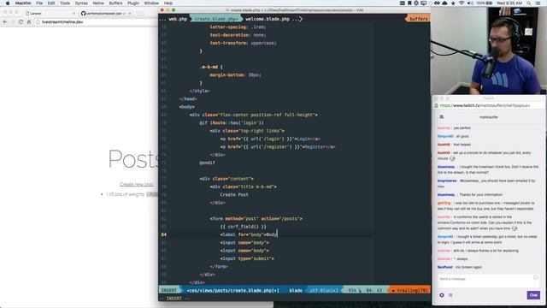This screenshot has width=547, height=308.
Task: Open the MacVim application menu
Action: [23, 3]
